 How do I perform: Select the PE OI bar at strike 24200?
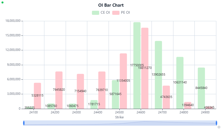tap(59, 90)
